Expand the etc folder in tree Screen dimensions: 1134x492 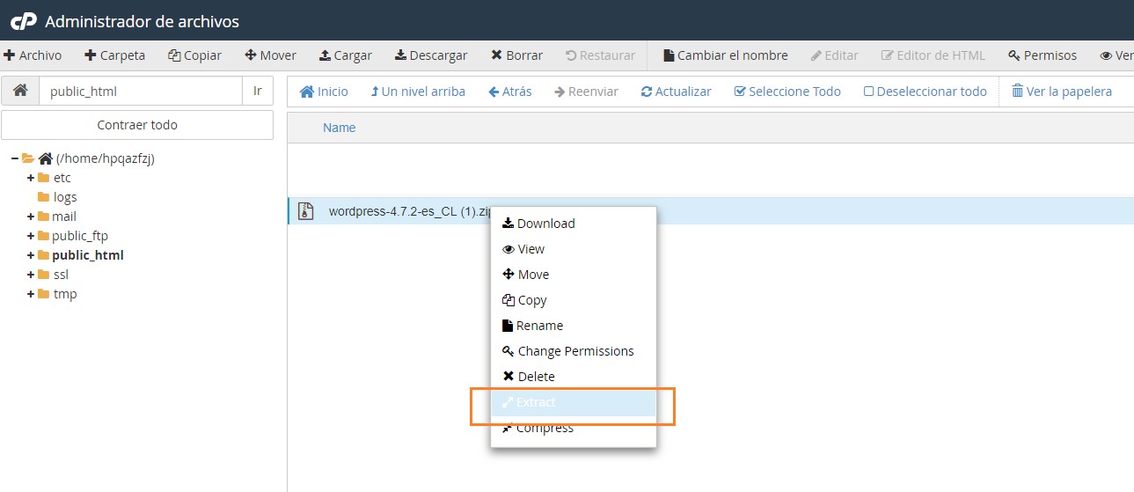coord(31,178)
